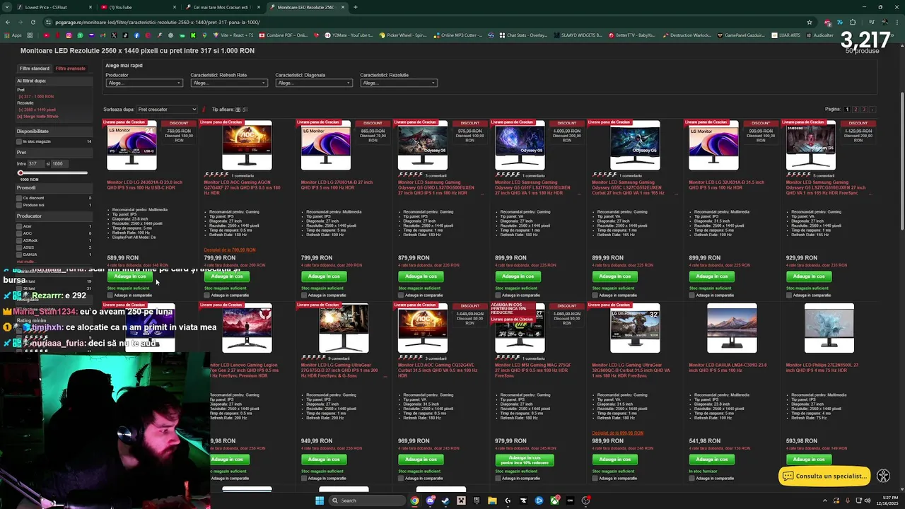
Task: Open the Refresh Rate quick filter dropdown
Action: tap(228, 83)
